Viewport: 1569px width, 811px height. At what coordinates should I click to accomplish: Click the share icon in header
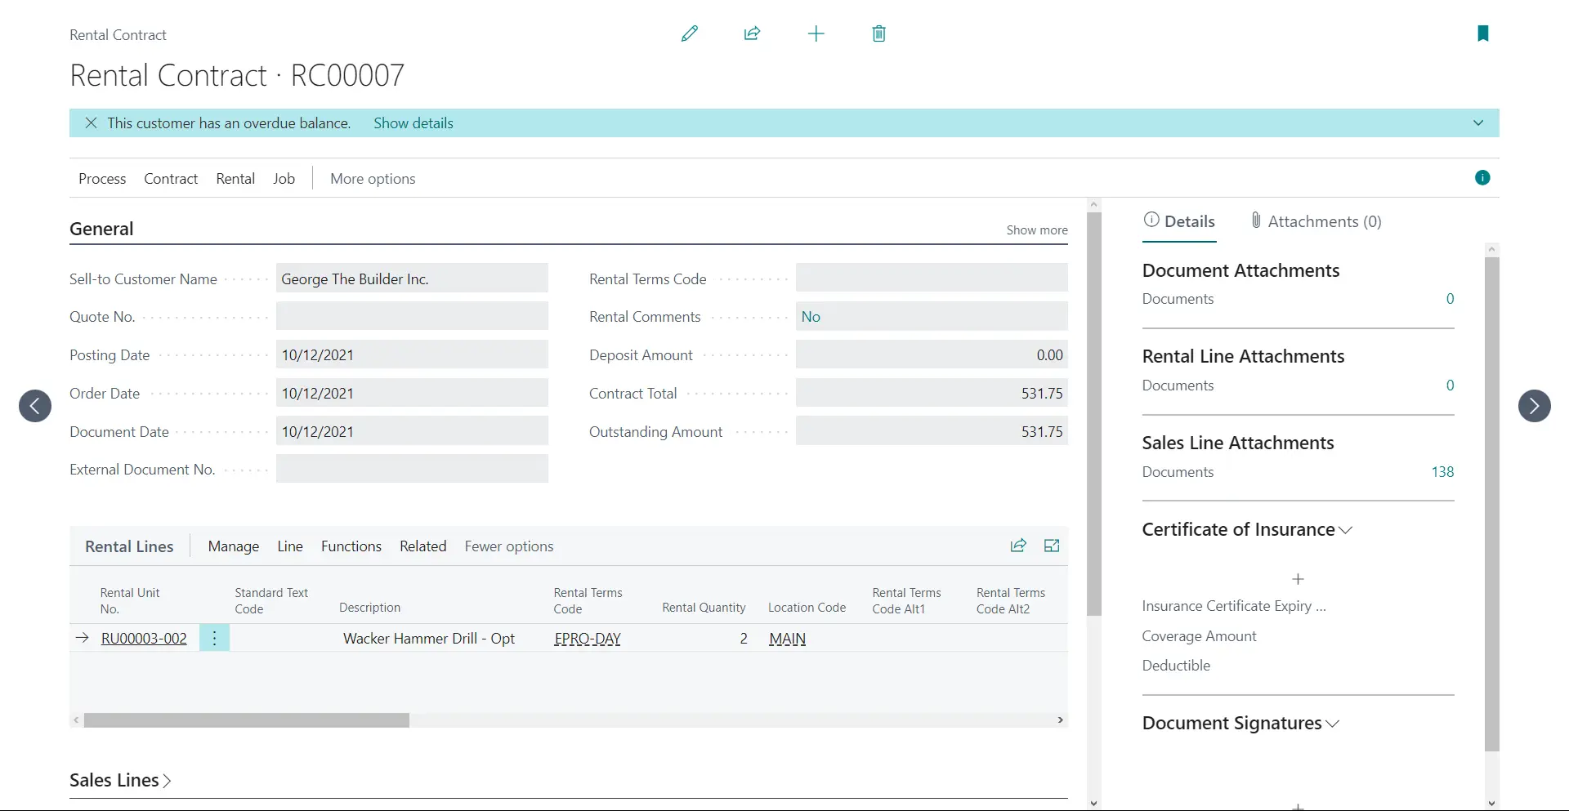[752, 33]
